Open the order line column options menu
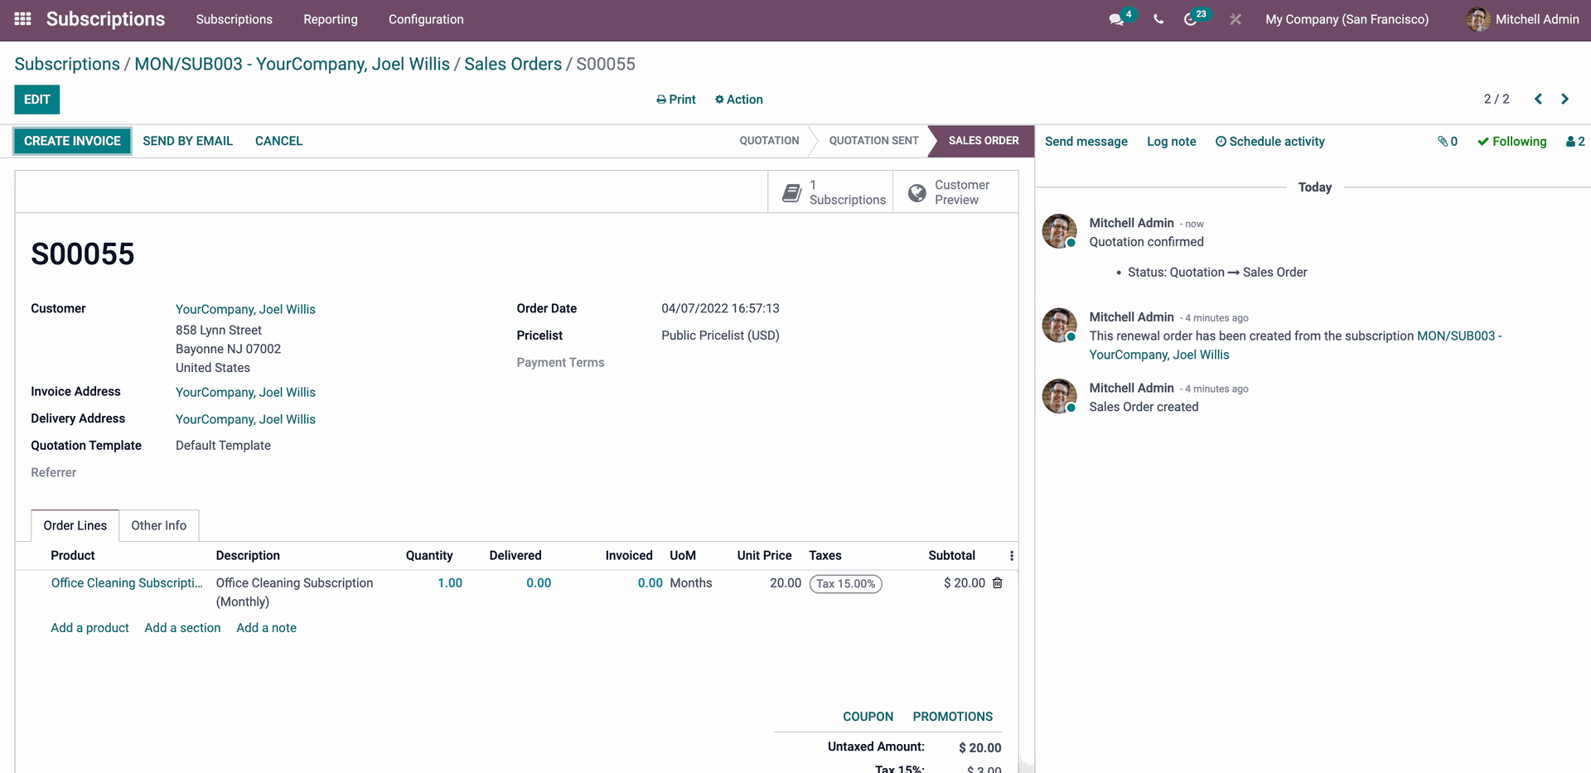The width and height of the screenshot is (1591, 773). pos(1011,556)
